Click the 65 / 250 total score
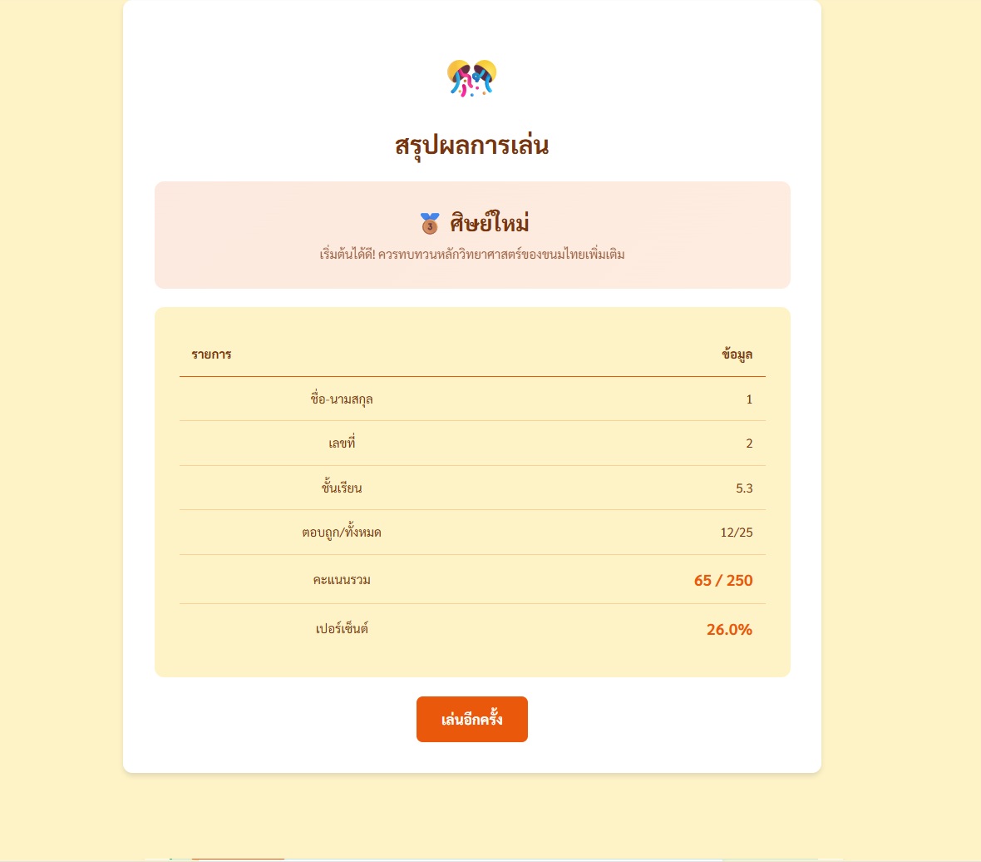The height and width of the screenshot is (862, 981). coord(723,580)
